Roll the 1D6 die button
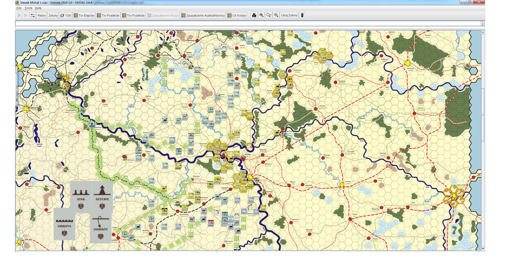The image size is (517, 280). click(65, 15)
